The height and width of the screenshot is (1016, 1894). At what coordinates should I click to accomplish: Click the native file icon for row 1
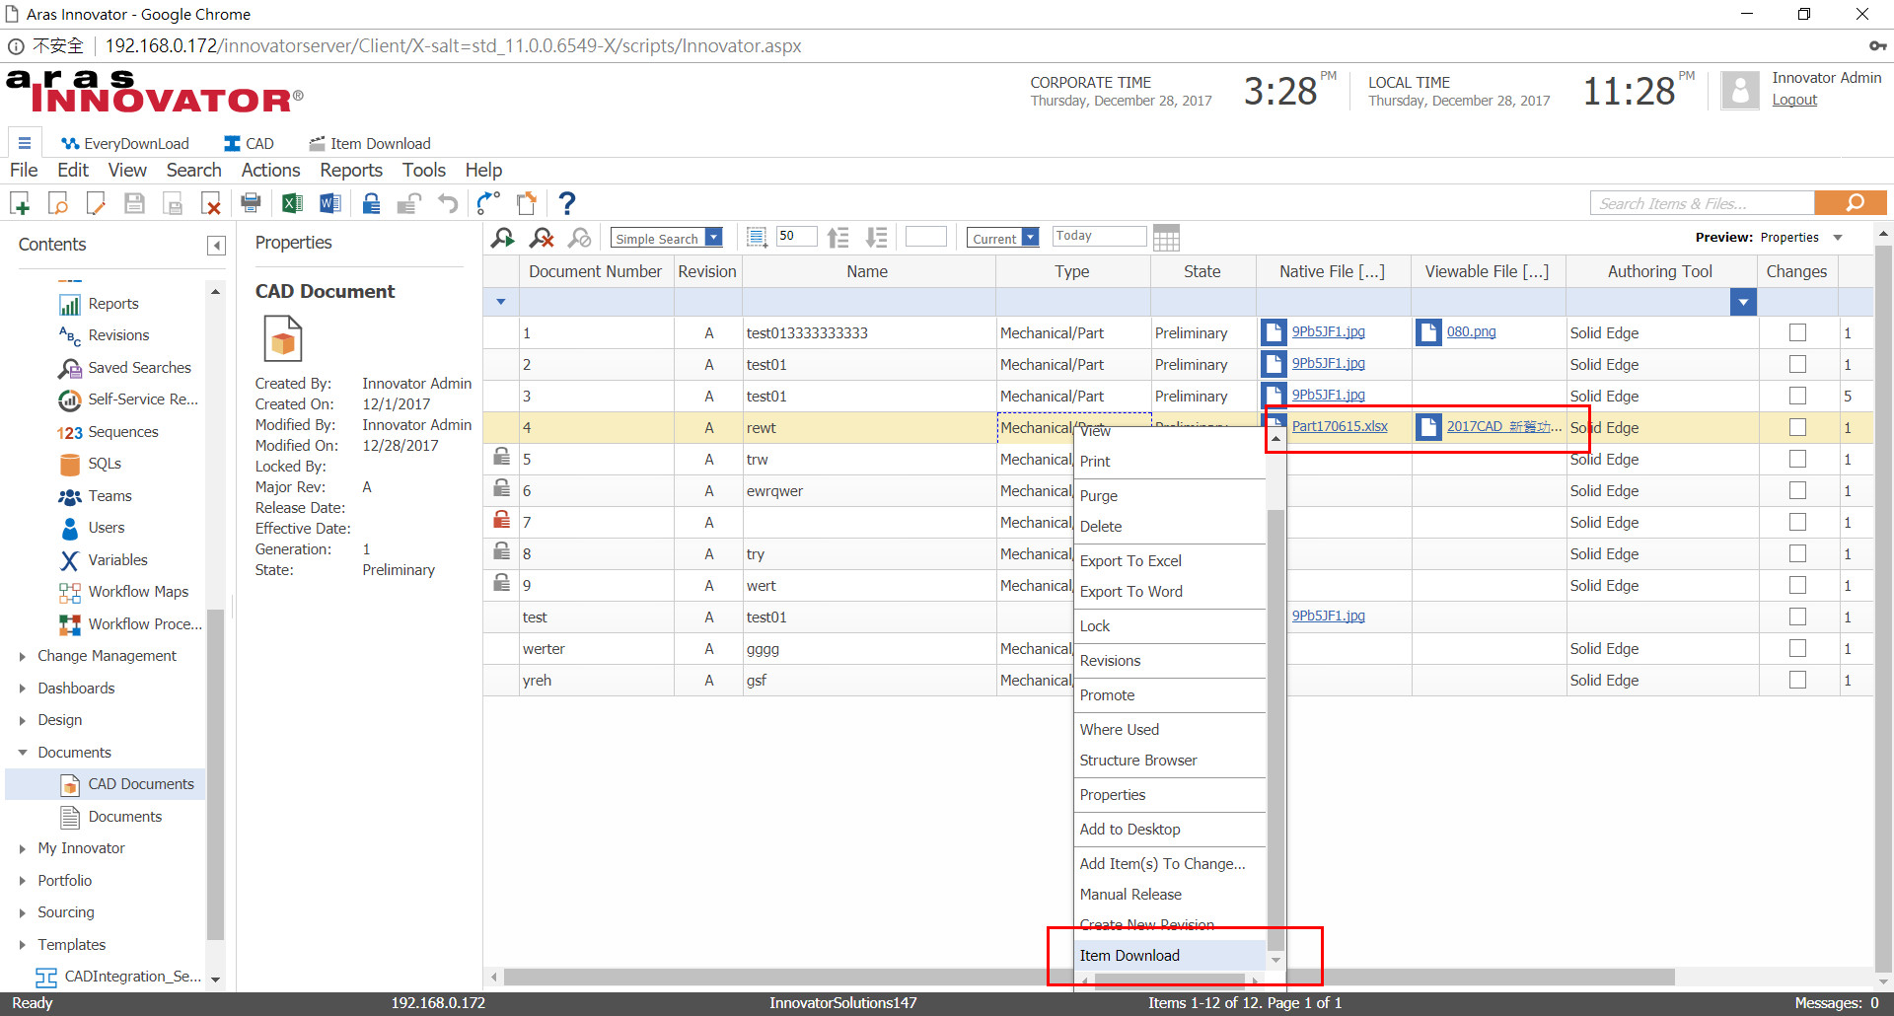pos(1274,332)
